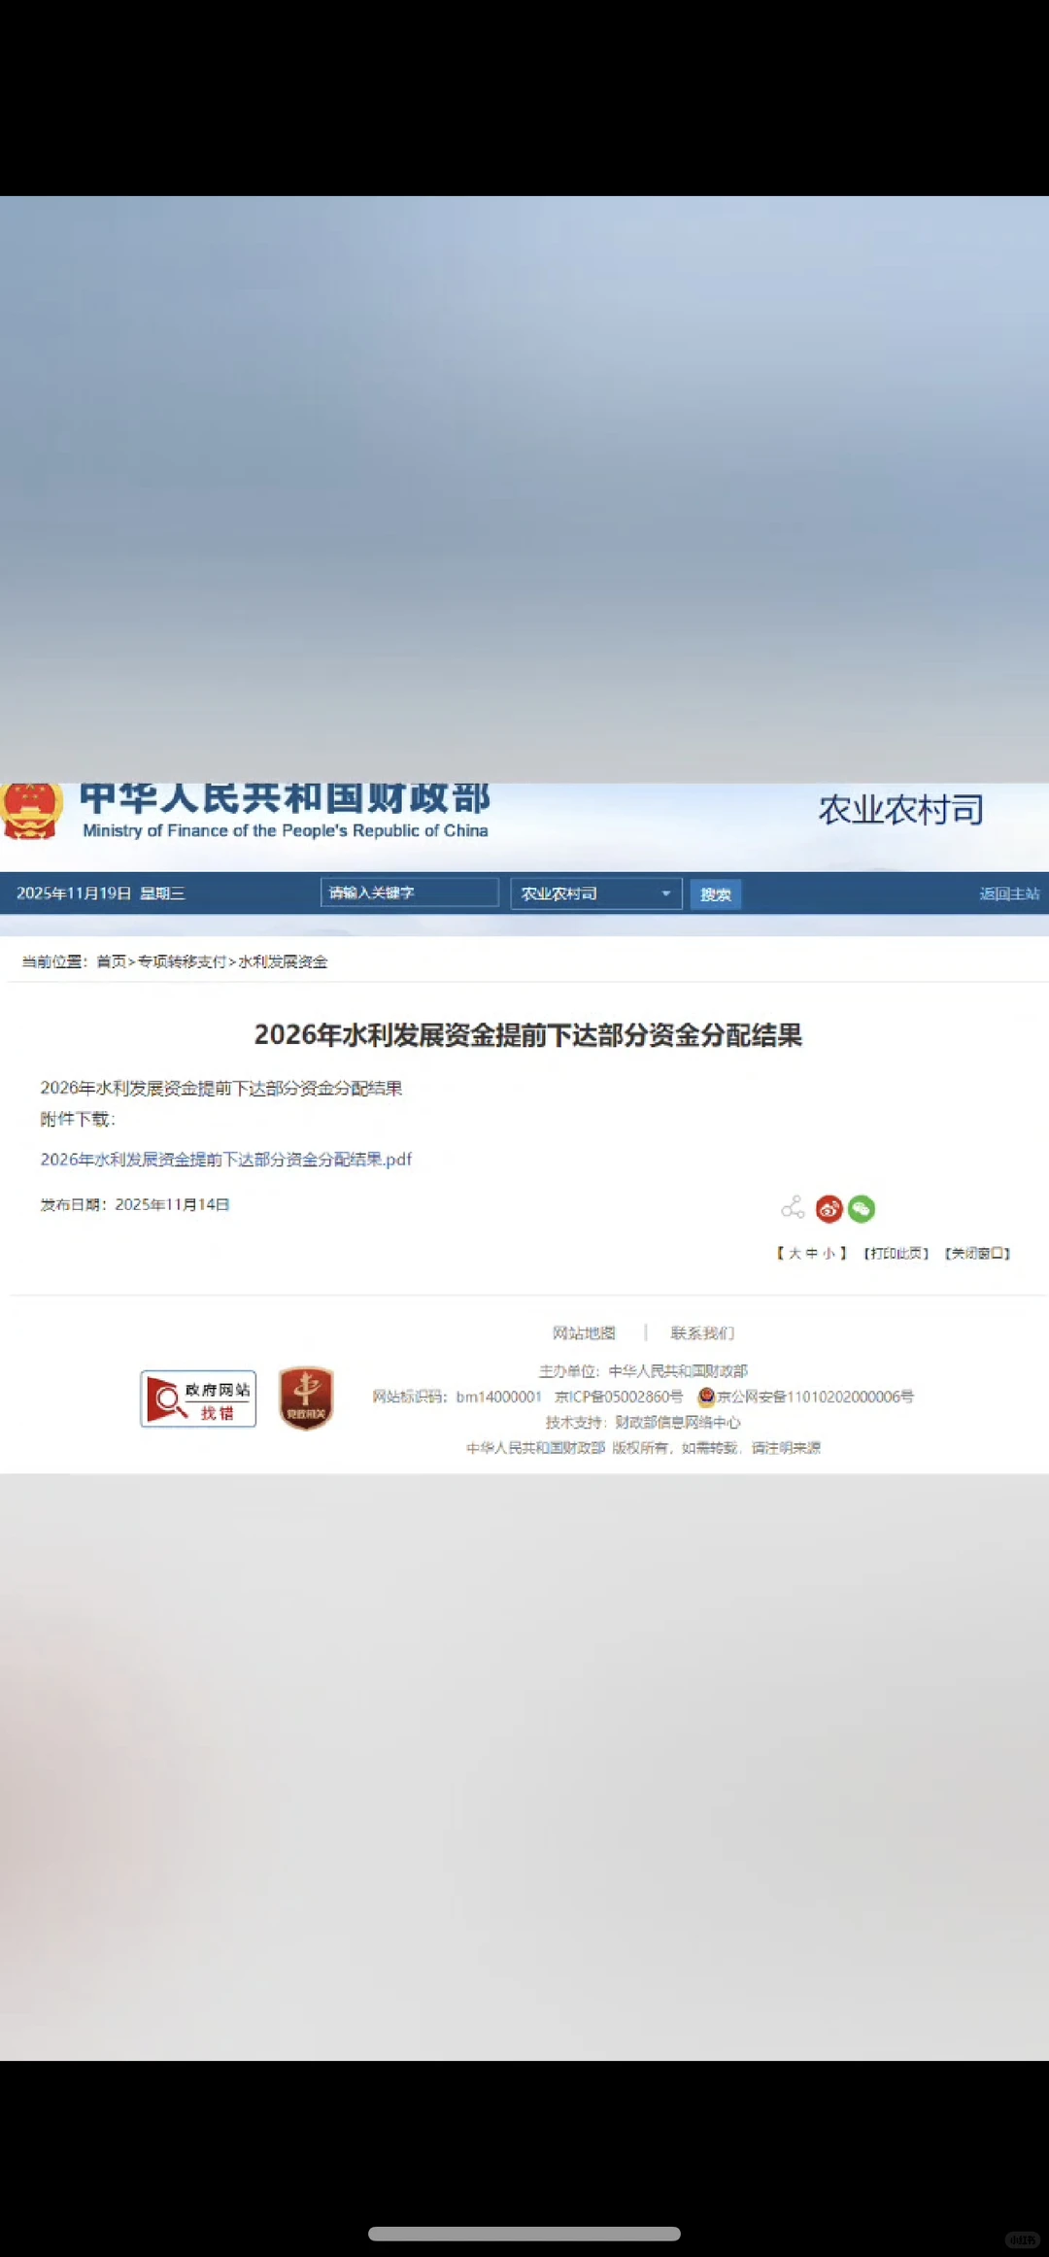This screenshot has width=1049, height=2257.
Task: Click 打印此页 link
Action: coord(897,1254)
